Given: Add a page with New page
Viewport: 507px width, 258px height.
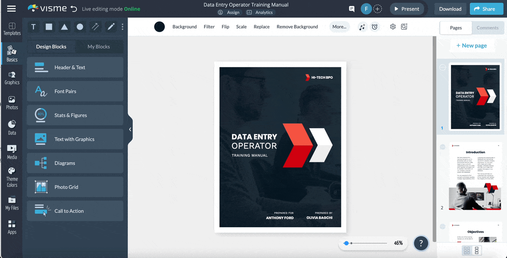Looking at the screenshot, I should pyautogui.click(x=471, y=46).
